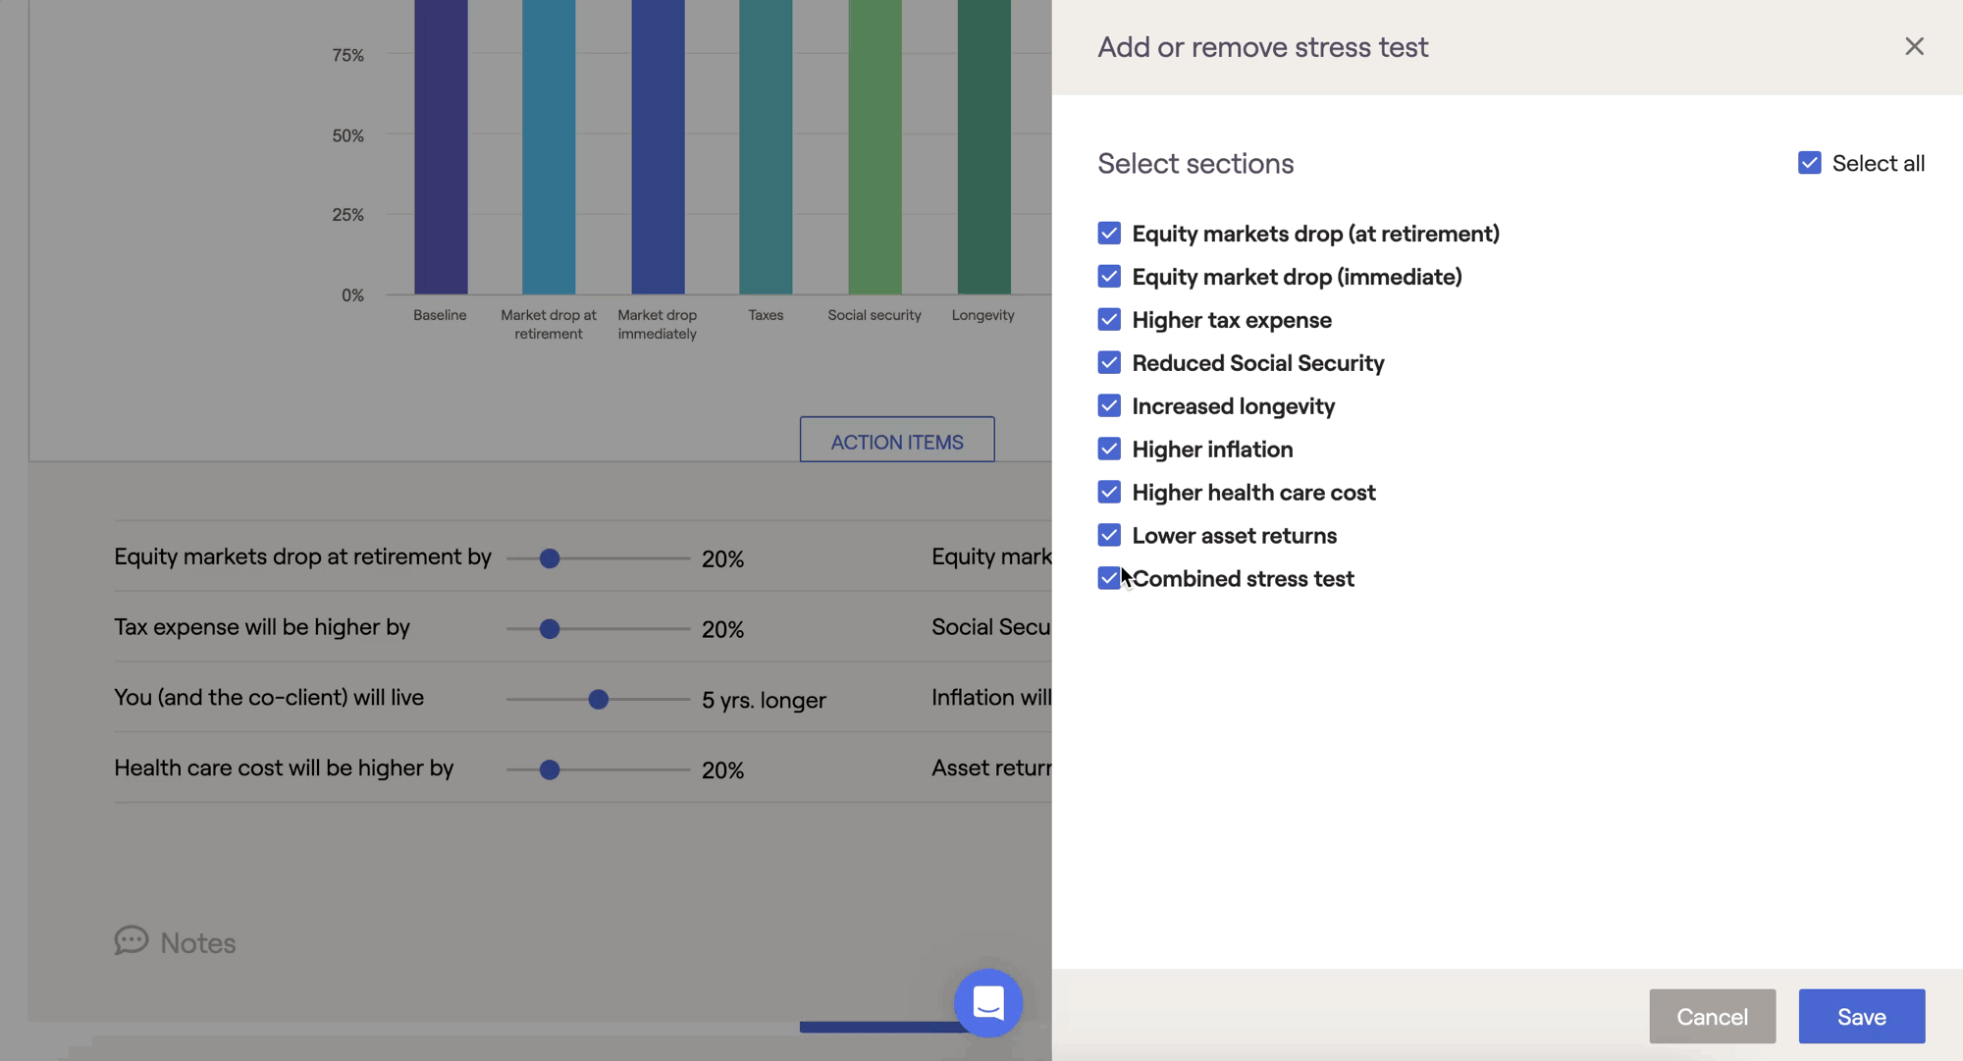
Task: Toggle Higher inflation checkbox
Action: coord(1109,450)
